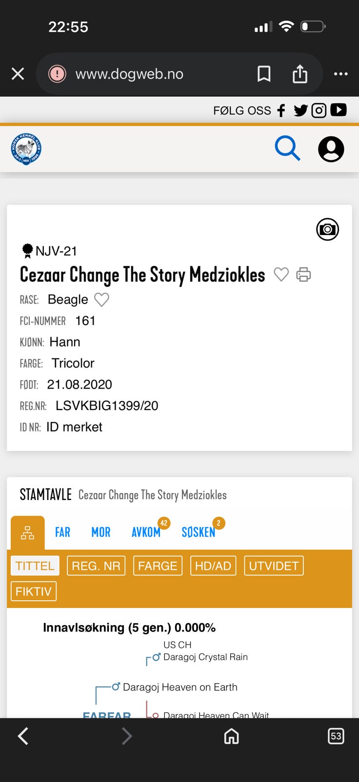The height and width of the screenshot is (782, 359).
Task: Open the user profile icon
Action: pyautogui.click(x=331, y=149)
